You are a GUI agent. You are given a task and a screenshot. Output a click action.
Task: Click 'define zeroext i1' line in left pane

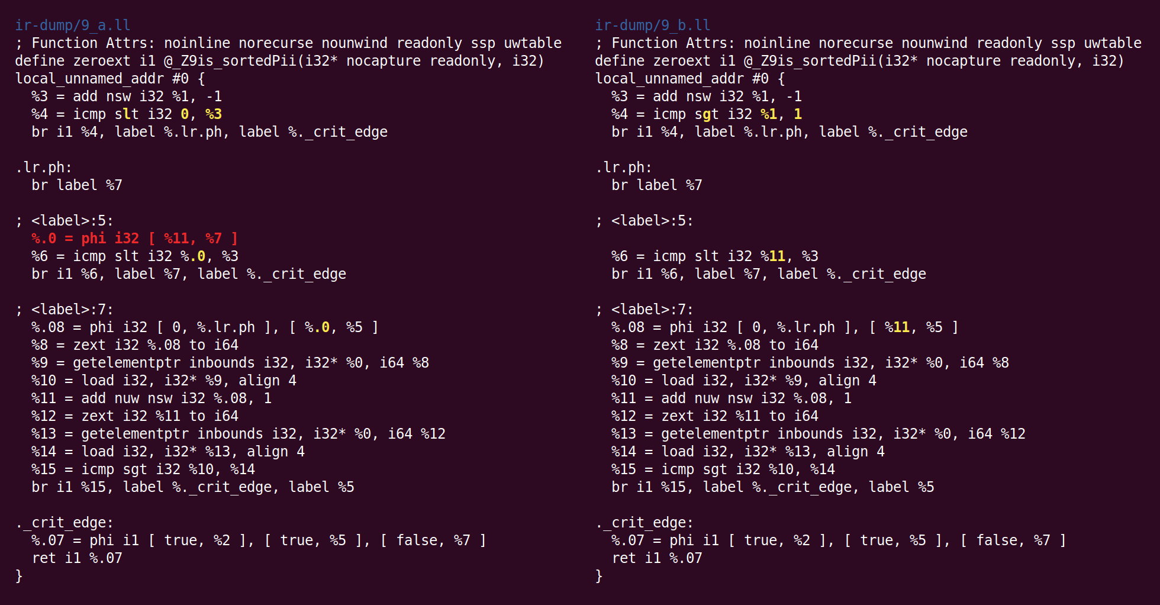[x=279, y=61]
